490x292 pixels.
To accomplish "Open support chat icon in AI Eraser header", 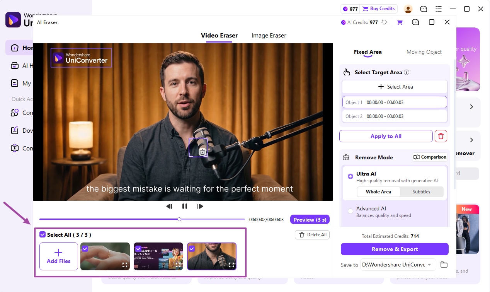I will click(x=415, y=22).
